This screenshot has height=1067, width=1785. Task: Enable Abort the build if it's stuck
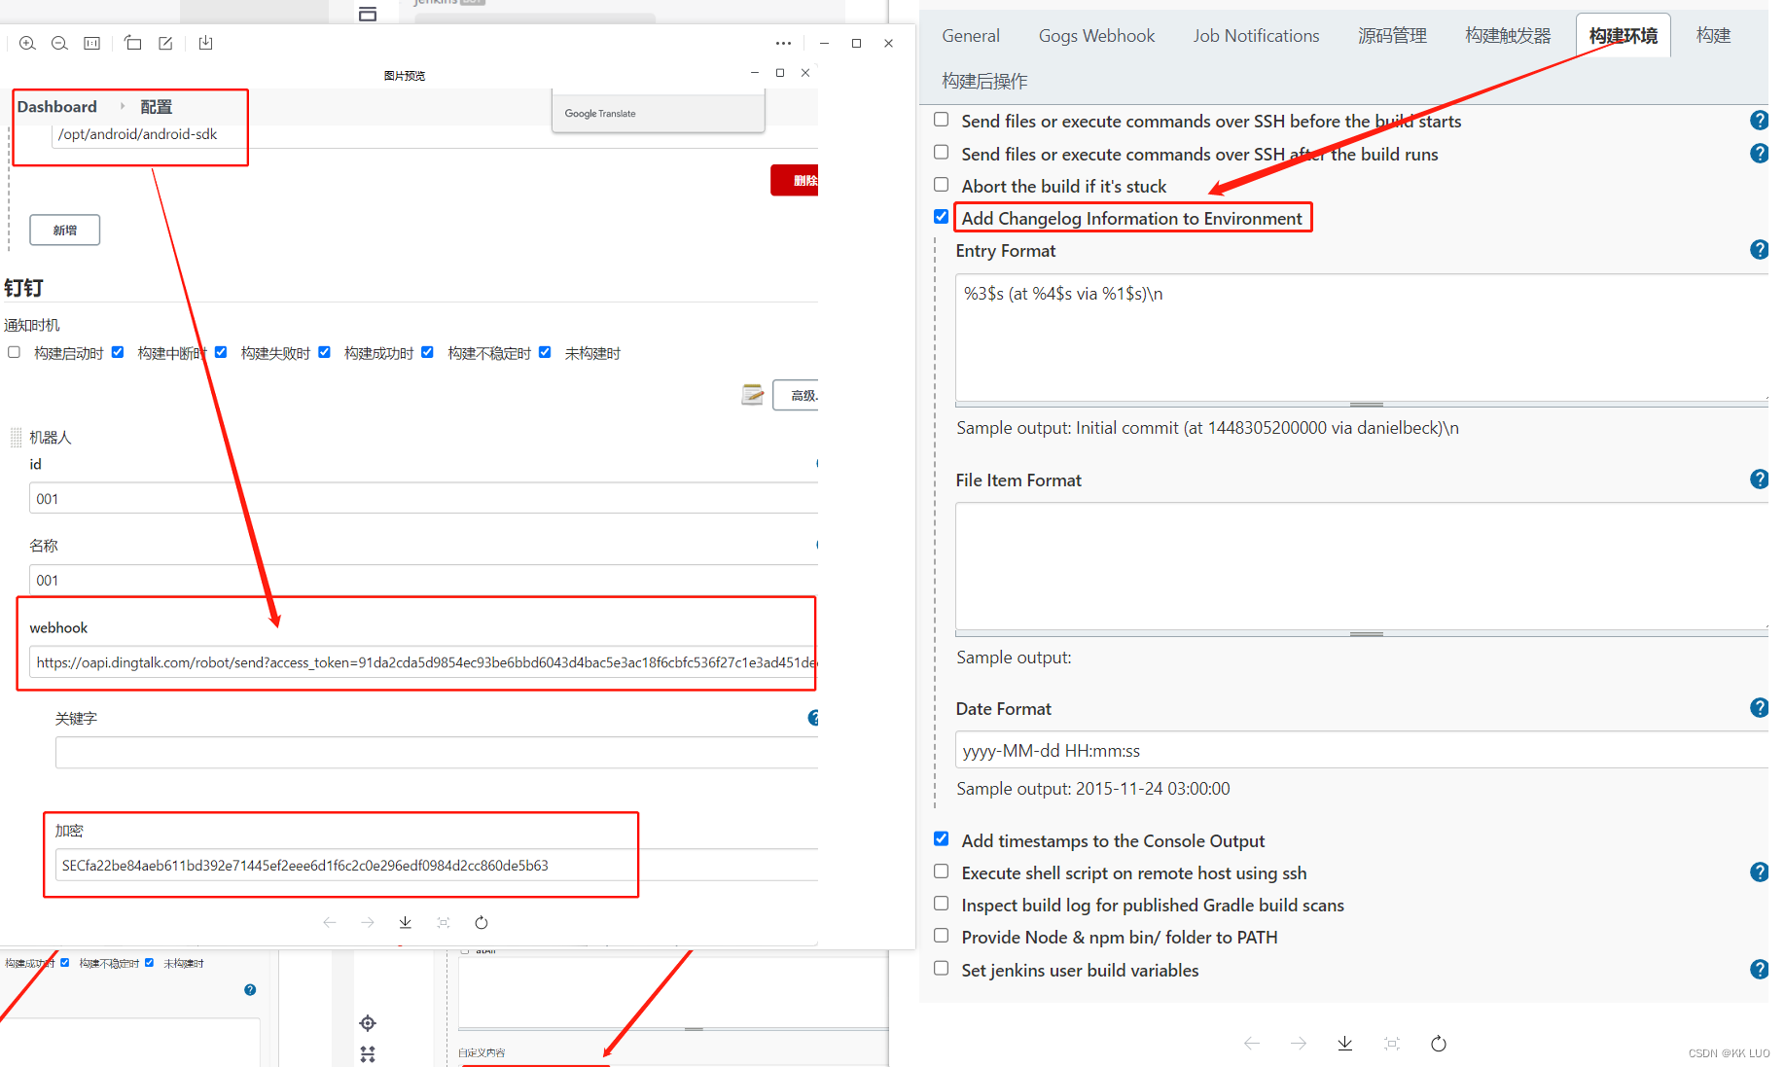(941, 185)
